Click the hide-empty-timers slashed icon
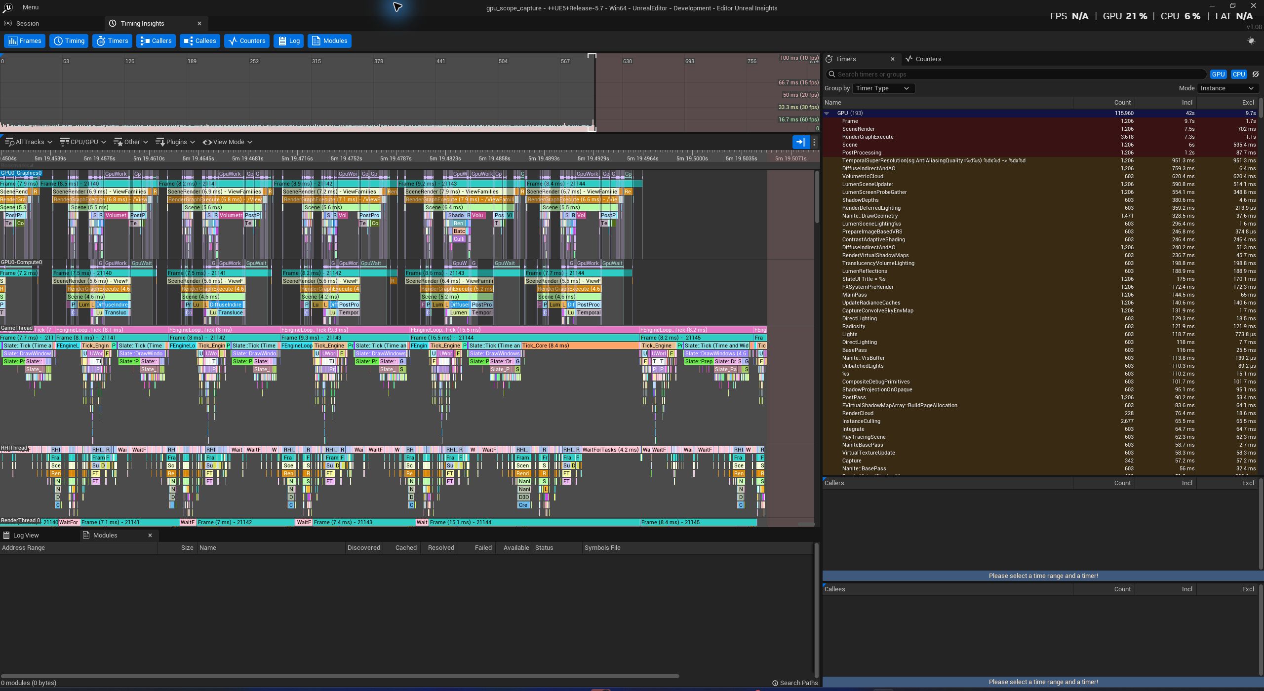The width and height of the screenshot is (1264, 691). (x=1256, y=74)
